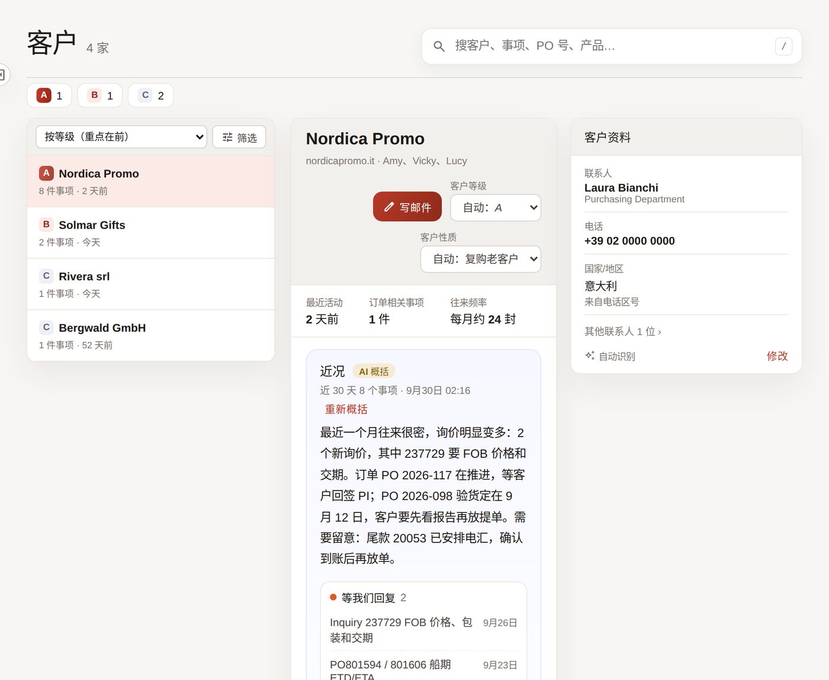This screenshot has height=680, width=829.
Task: Click the pencil icon on 写邮件
Action: [x=389, y=207]
